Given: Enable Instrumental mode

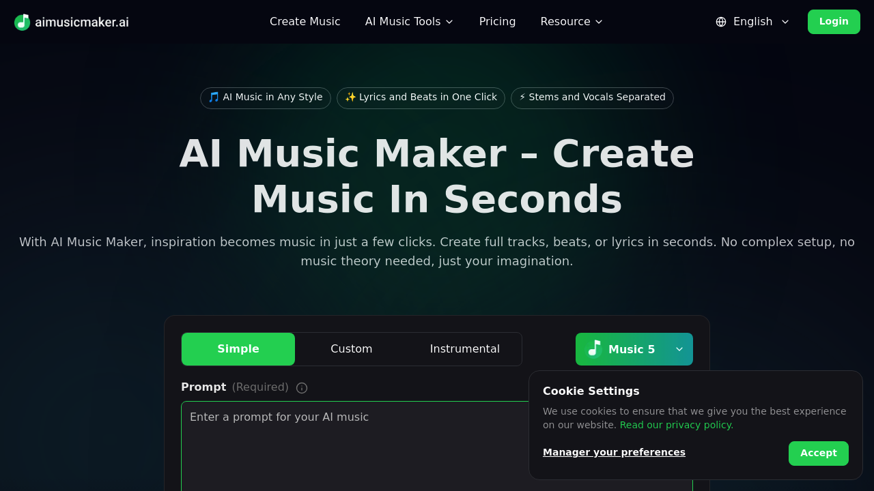Looking at the screenshot, I should pos(464,348).
